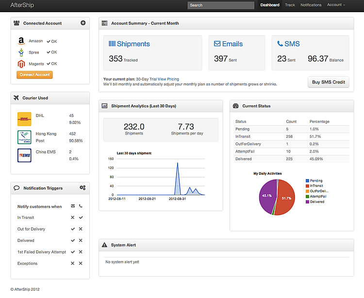Click the Shipments barcode icon

point(112,43)
